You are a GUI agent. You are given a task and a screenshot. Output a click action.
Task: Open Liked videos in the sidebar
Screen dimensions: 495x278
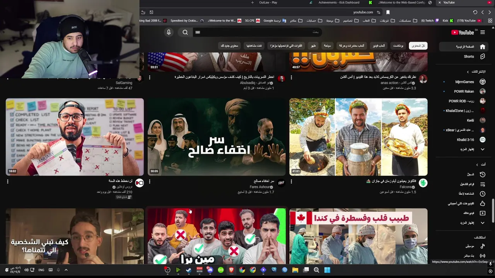(x=464, y=203)
